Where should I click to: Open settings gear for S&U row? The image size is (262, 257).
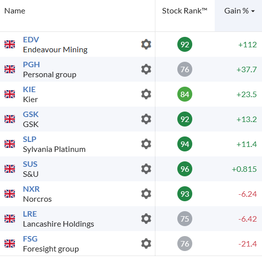pos(146,169)
